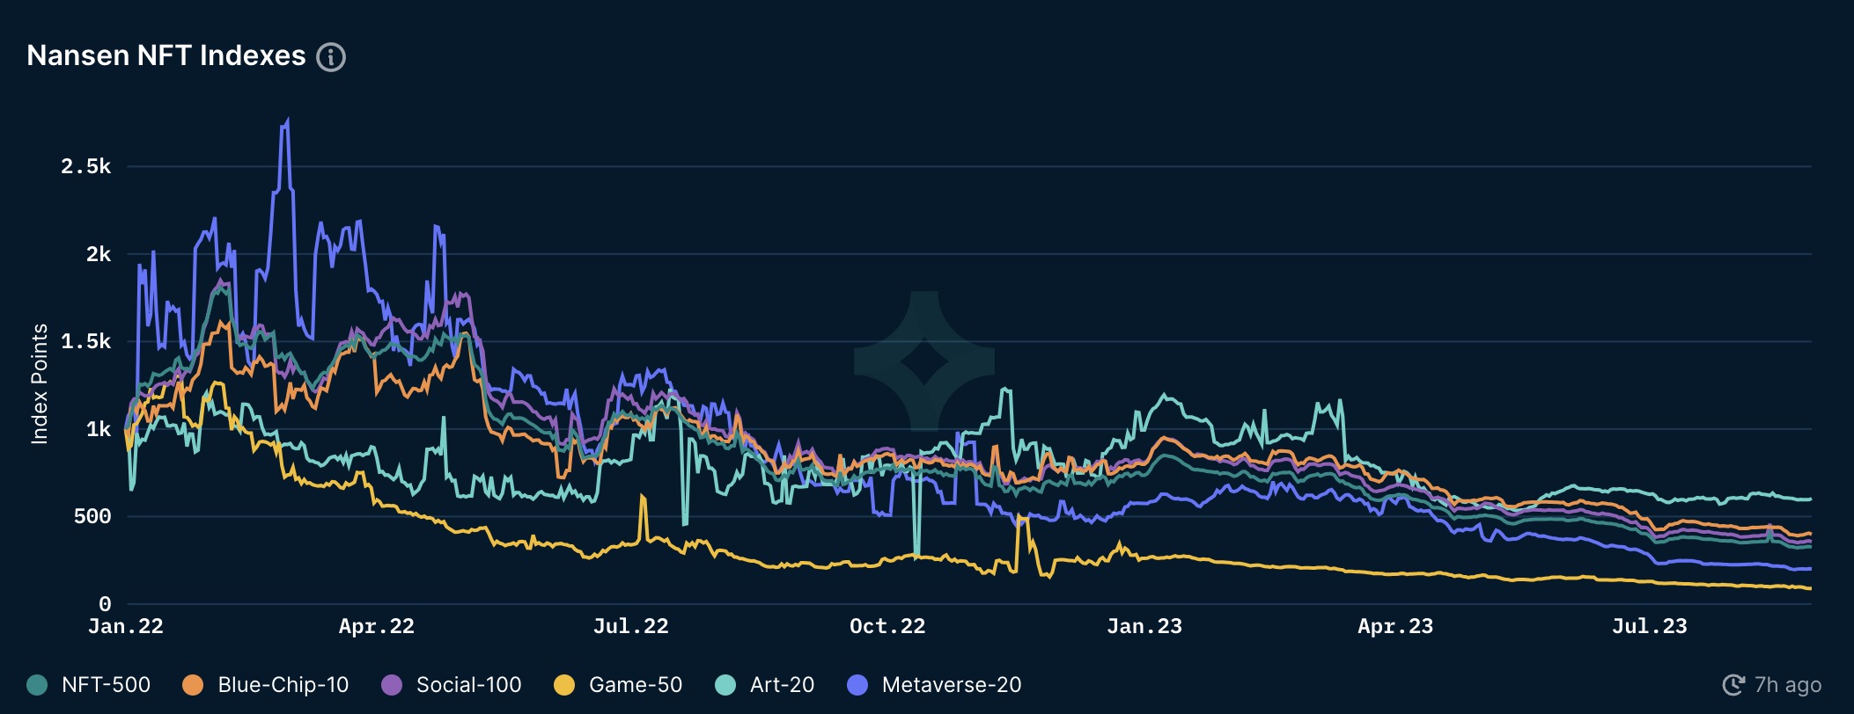This screenshot has height=714, width=1854.
Task: Select the Jan.22 x-axis label
Action: pos(126,626)
